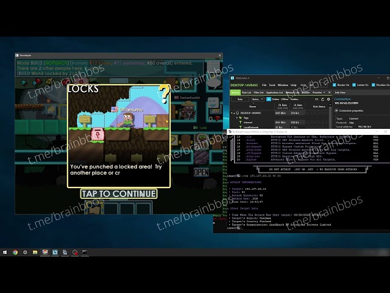
Task: Click the Connection heading in Info View
Action: (342, 99)
